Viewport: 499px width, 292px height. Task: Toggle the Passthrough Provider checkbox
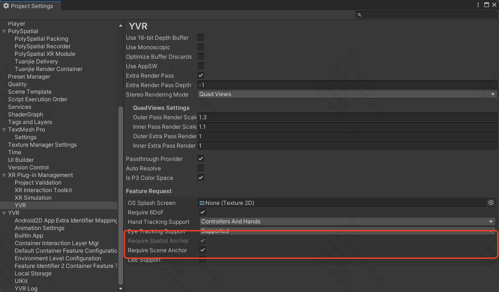tap(201, 159)
